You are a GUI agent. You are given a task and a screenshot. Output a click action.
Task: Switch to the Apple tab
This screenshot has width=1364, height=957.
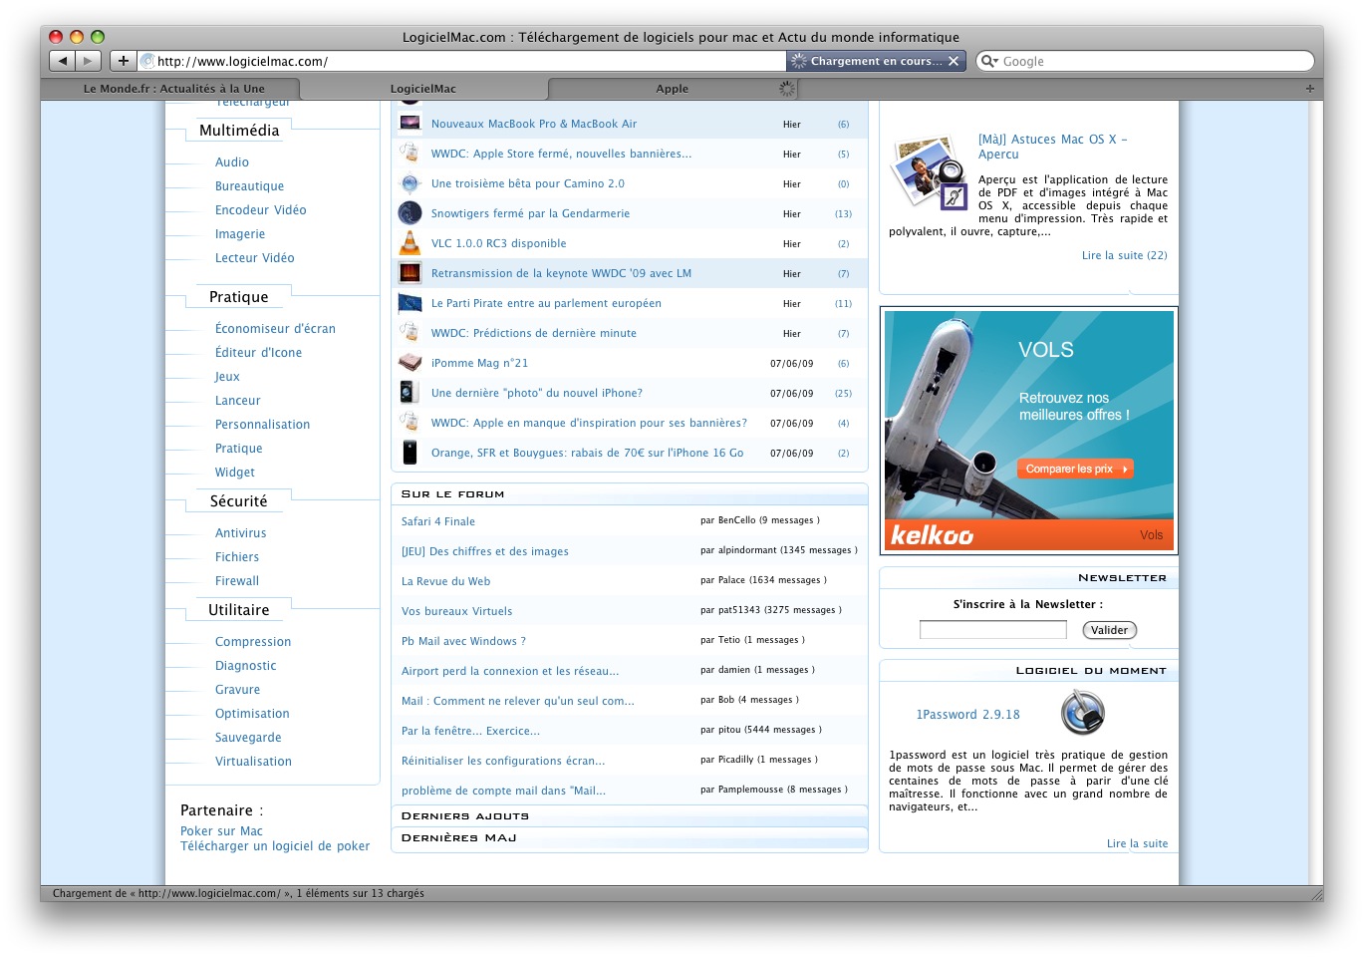click(673, 89)
